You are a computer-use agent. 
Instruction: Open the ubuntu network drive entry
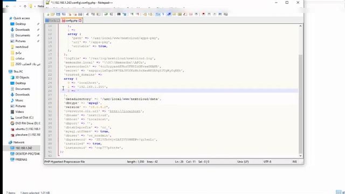click(27, 129)
